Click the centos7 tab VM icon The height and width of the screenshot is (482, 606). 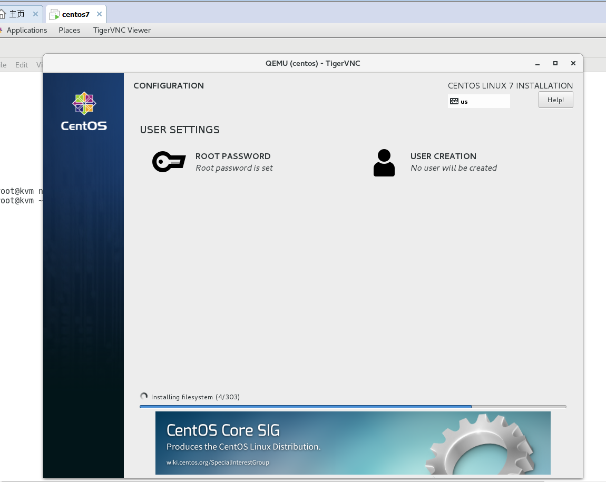54,14
